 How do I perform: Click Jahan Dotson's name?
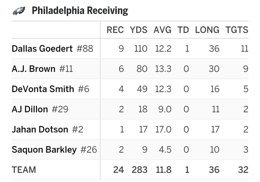point(40,129)
